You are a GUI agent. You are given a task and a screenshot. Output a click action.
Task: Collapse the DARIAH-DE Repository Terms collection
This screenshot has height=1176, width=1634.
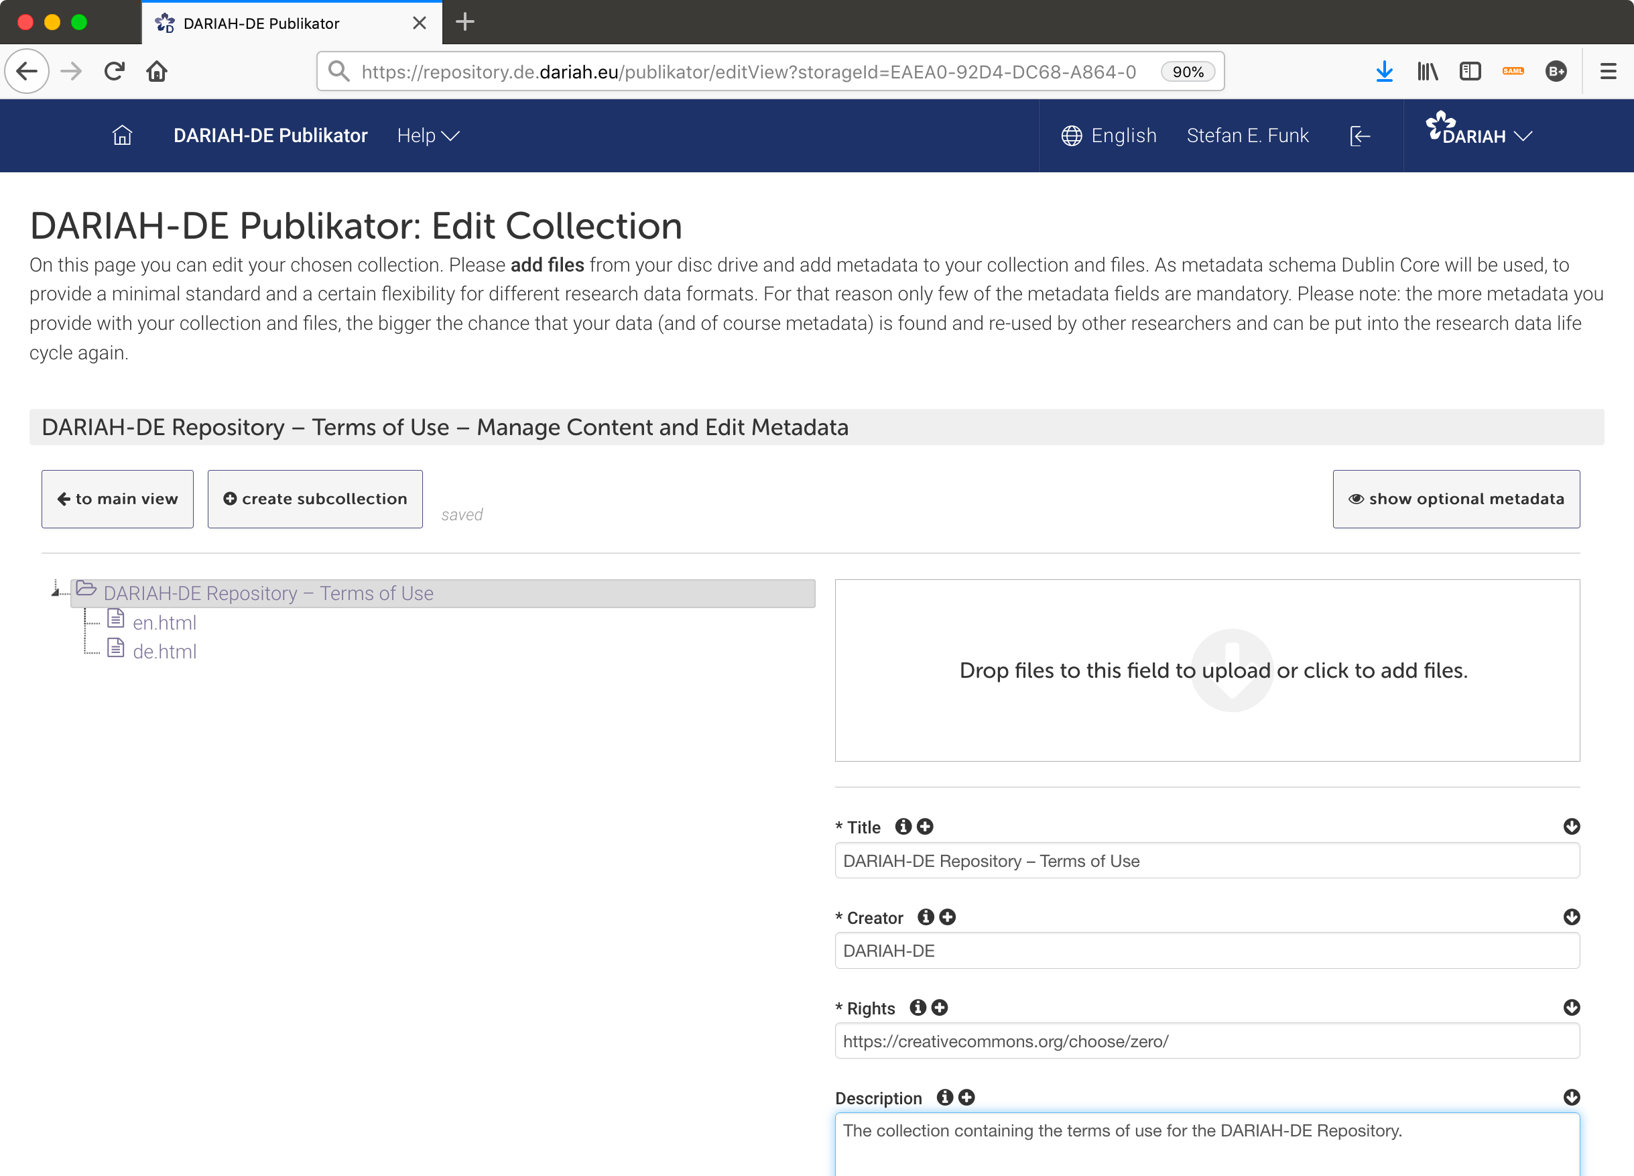[x=56, y=591]
